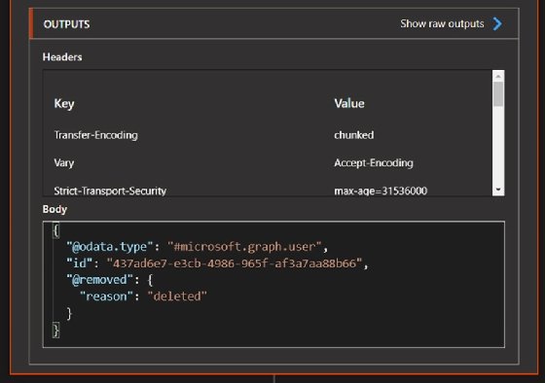Click the "id" key in JSON body

pyautogui.click(x=80, y=263)
